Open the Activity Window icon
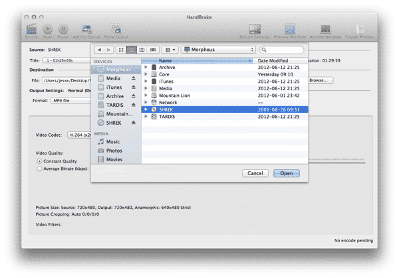Screen dimensions: 399x278 point(326,29)
